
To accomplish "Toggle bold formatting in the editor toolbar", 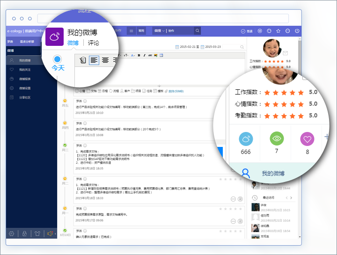I will pyautogui.click(x=139, y=55).
